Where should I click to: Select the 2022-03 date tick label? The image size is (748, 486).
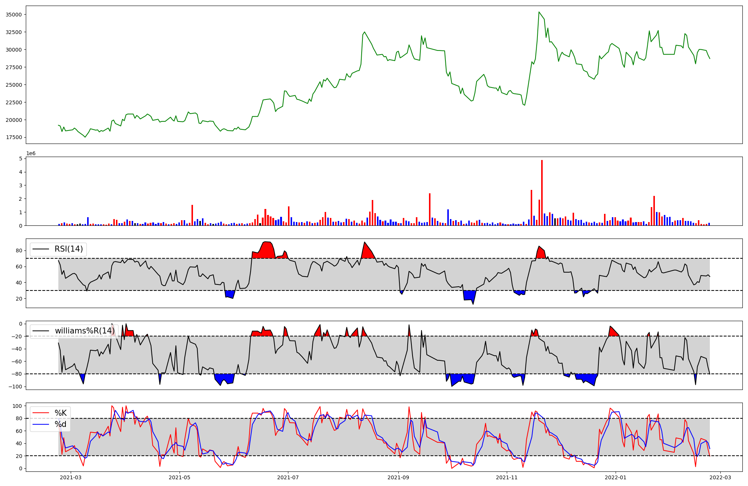[720, 477]
